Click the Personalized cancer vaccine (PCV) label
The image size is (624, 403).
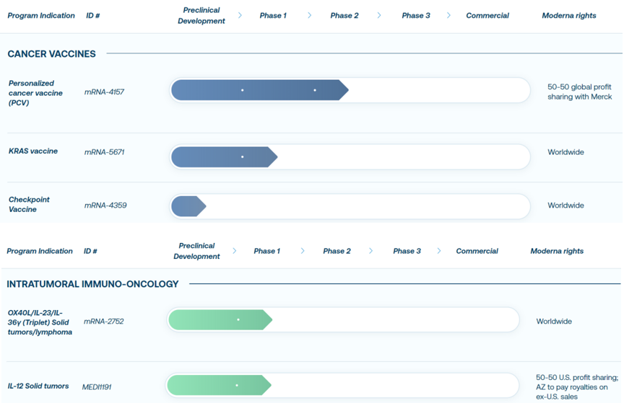tap(35, 93)
